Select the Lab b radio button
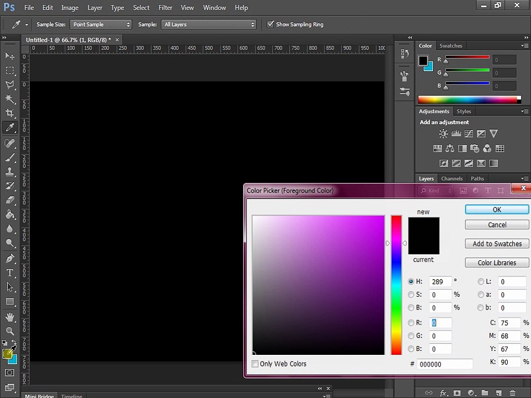The image size is (531, 398). pyautogui.click(x=481, y=308)
